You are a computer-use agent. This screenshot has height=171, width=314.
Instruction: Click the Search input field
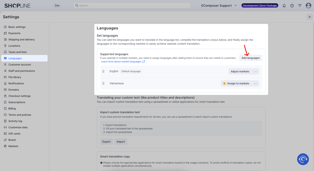(132, 6)
